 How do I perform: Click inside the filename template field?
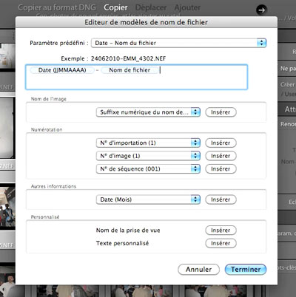pyautogui.click(x=136, y=77)
